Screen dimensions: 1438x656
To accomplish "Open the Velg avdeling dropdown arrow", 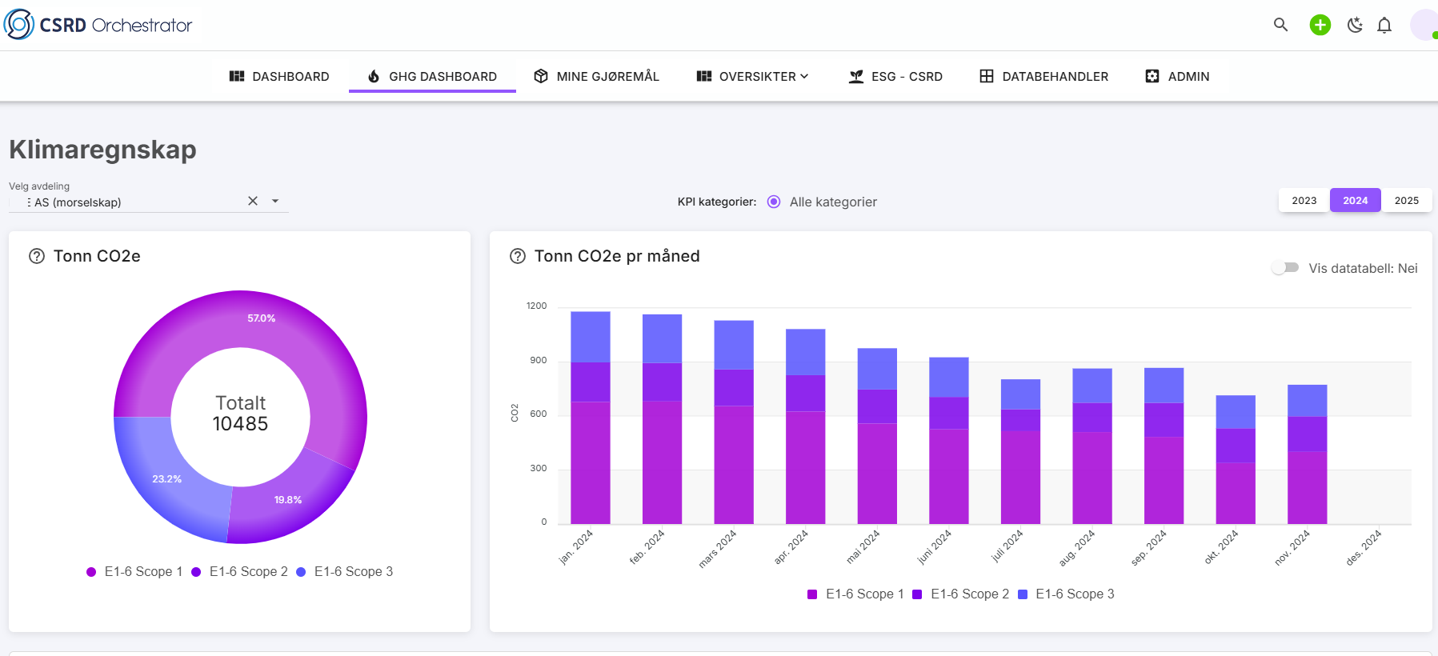I will click(275, 201).
